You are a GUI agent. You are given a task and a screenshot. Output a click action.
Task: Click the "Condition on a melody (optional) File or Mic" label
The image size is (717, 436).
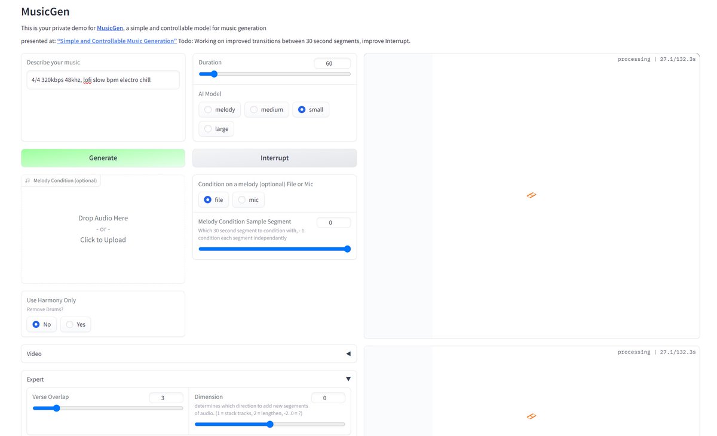pos(256,184)
